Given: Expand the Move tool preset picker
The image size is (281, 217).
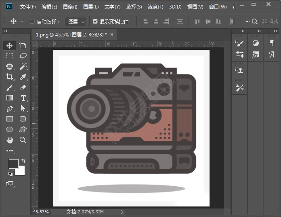Looking at the screenshot, I should [22, 21].
